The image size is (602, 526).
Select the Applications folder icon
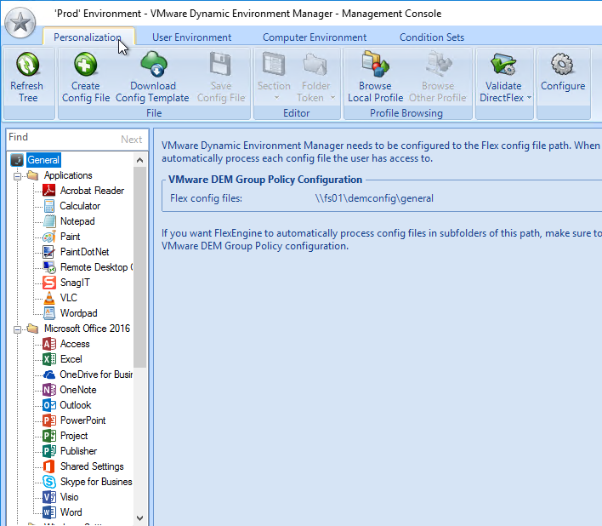tap(32, 175)
